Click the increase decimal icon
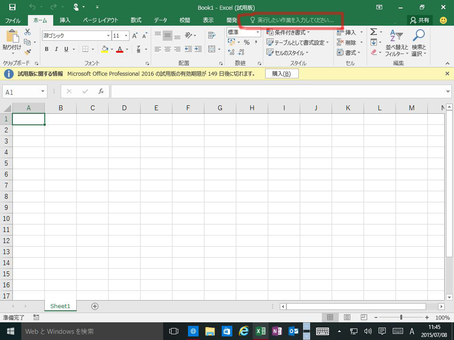The height and width of the screenshot is (340, 454). [231, 52]
